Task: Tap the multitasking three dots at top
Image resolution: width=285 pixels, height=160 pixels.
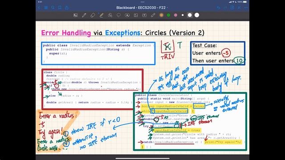Action: (x=142, y=2)
